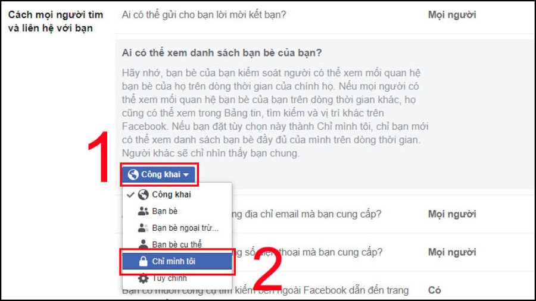Click dropdown arrow on Công khai button
The width and height of the screenshot is (536, 301).
coord(186,175)
